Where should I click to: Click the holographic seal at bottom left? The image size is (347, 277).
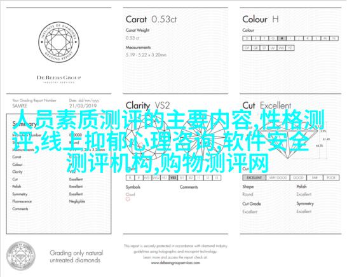click(21, 256)
